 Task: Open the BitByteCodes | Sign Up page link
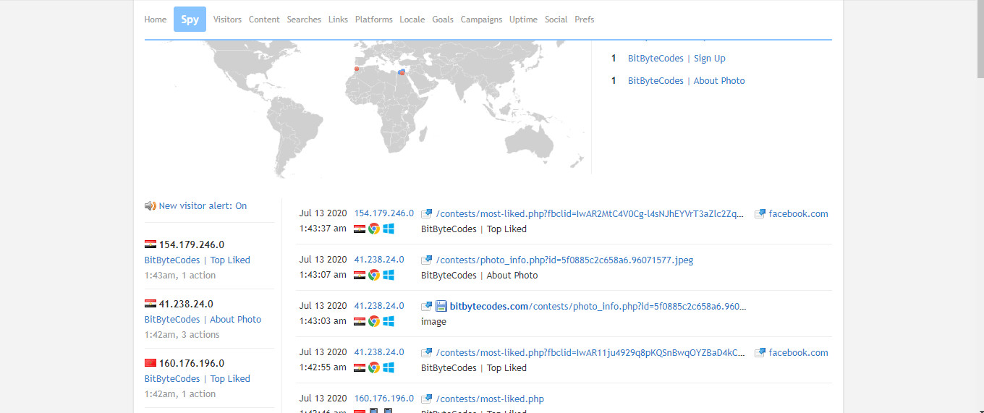(x=676, y=59)
